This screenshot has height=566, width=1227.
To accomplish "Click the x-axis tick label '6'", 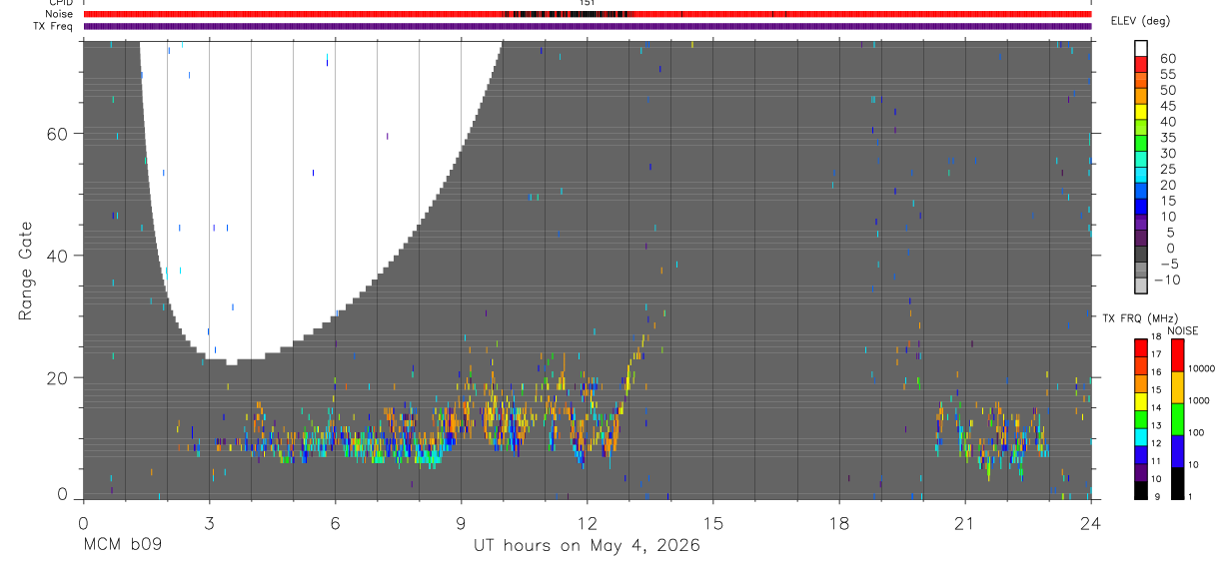I will (x=335, y=522).
